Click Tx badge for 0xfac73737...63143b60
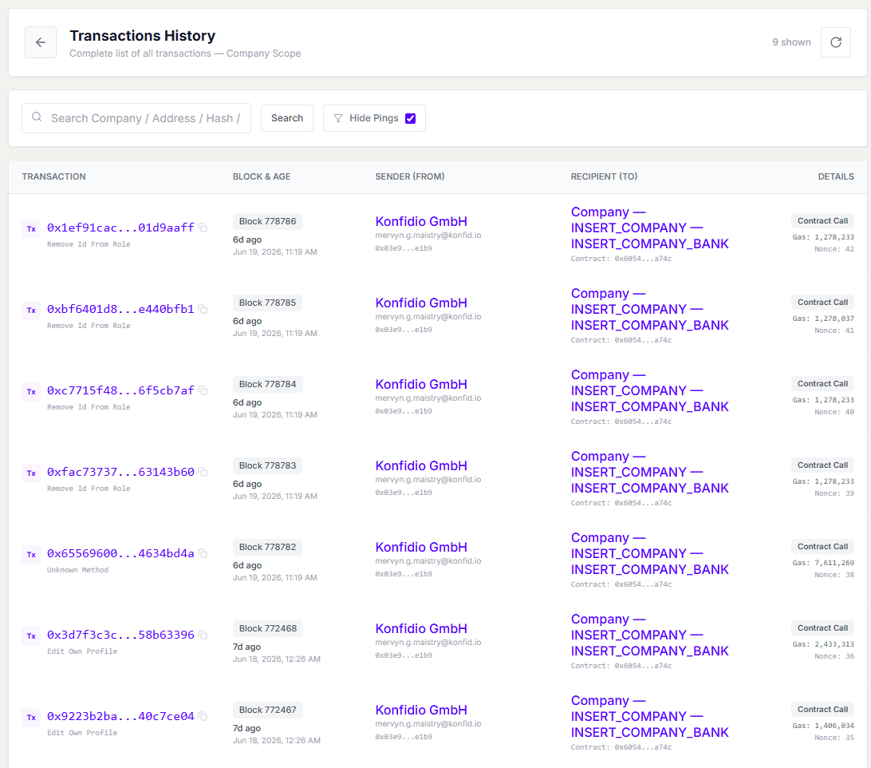 click(x=31, y=473)
